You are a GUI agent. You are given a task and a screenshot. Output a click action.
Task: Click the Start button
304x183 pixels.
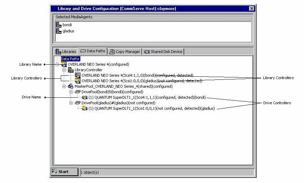tap(64, 172)
